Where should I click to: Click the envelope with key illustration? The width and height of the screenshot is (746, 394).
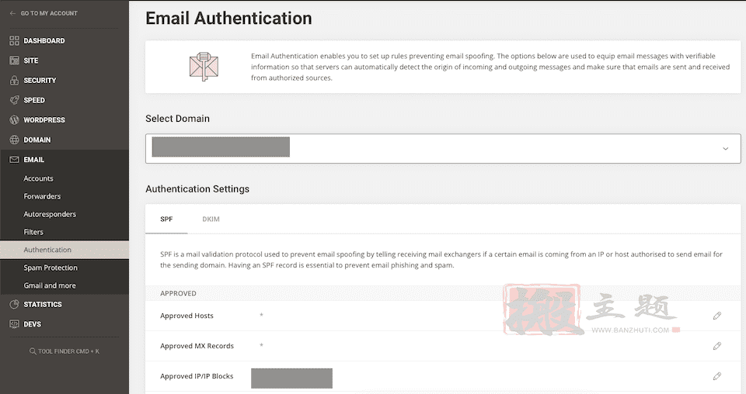click(x=204, y=67)
